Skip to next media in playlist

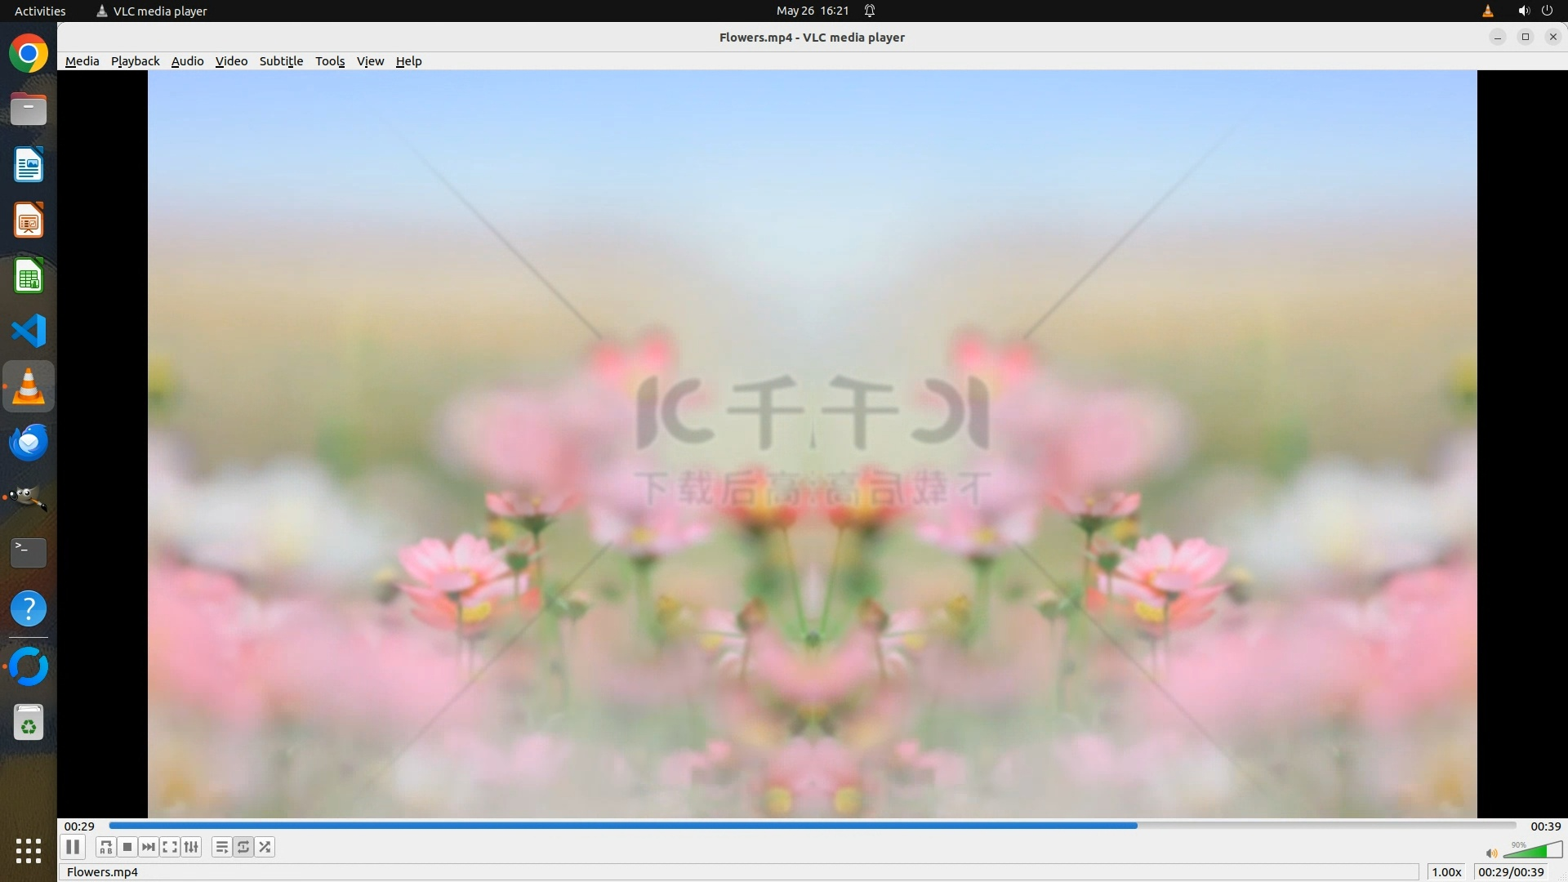click(x=148, y=847)
